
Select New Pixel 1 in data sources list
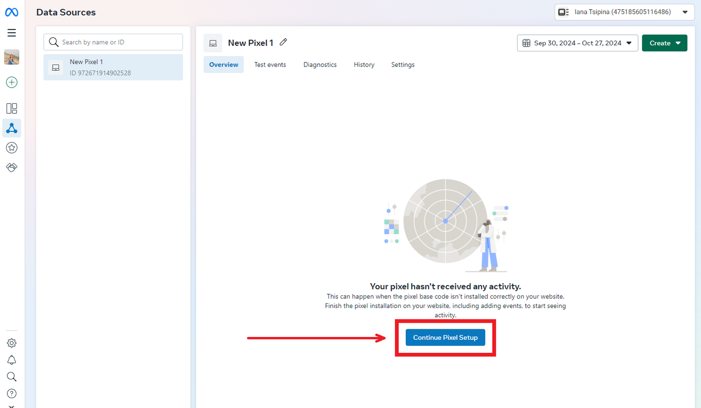pos(113,67)
